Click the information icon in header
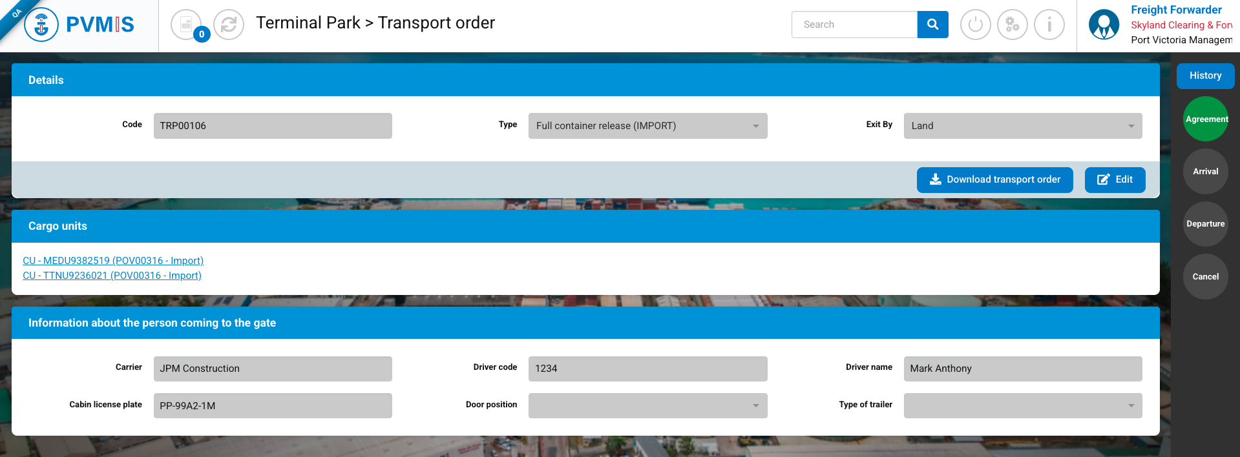The width and height of the screenshot is (1240, 457). coord(1049,25)
